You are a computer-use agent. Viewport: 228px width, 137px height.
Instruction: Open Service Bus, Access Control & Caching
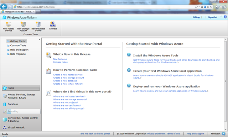21,120
